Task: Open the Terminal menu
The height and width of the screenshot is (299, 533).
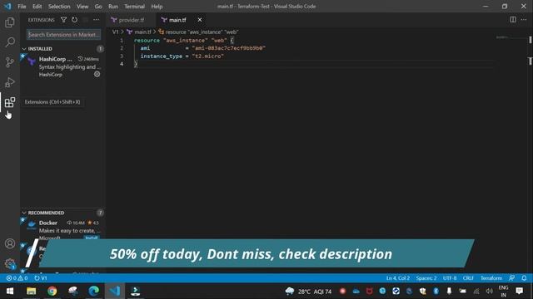Action: coord(134,7)
